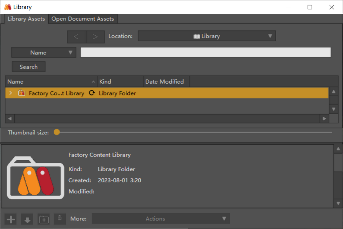Open the Location dropdown showing Library
The image size is (343, 229).
(x=207, y=36)
